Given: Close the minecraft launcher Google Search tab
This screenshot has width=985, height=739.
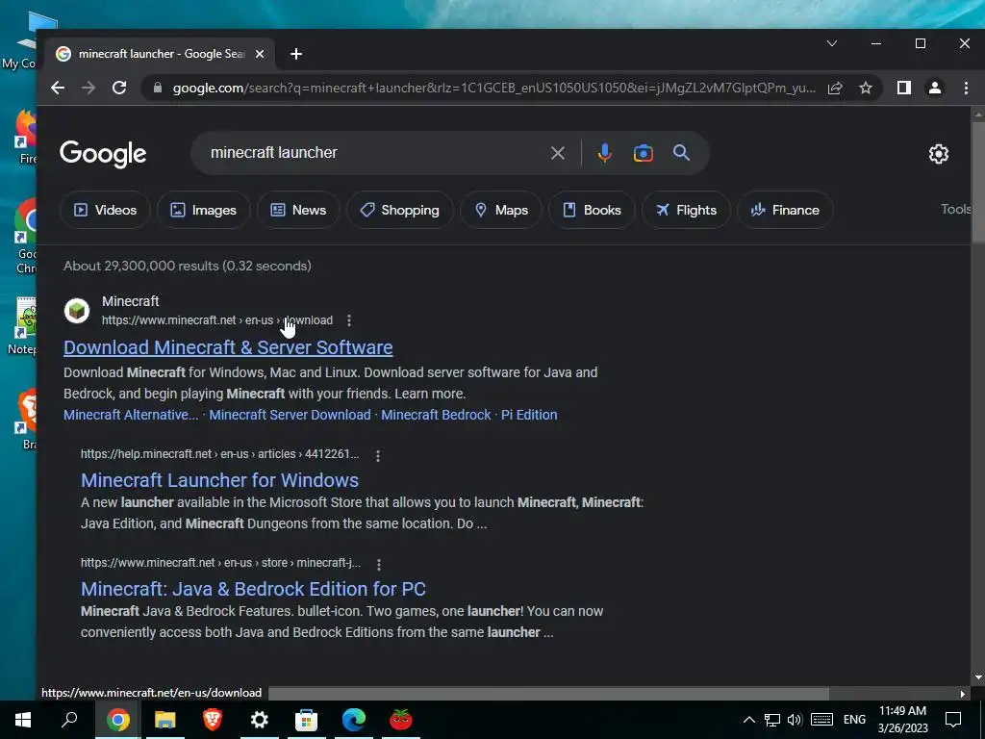Looking at the screenshot, I should click(260, 54).
